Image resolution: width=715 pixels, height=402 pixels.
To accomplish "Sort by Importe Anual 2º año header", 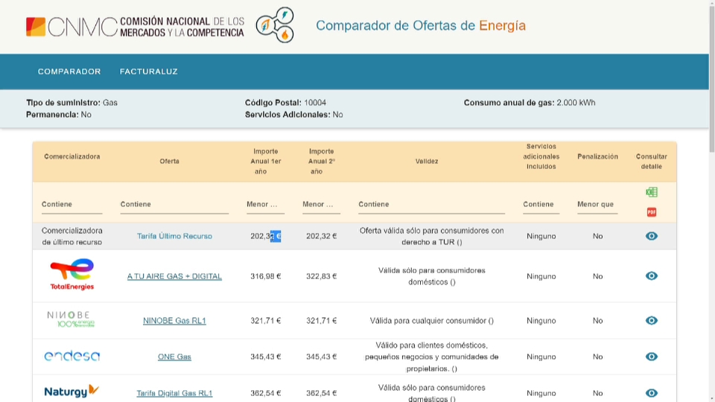I will click(321, 162).
